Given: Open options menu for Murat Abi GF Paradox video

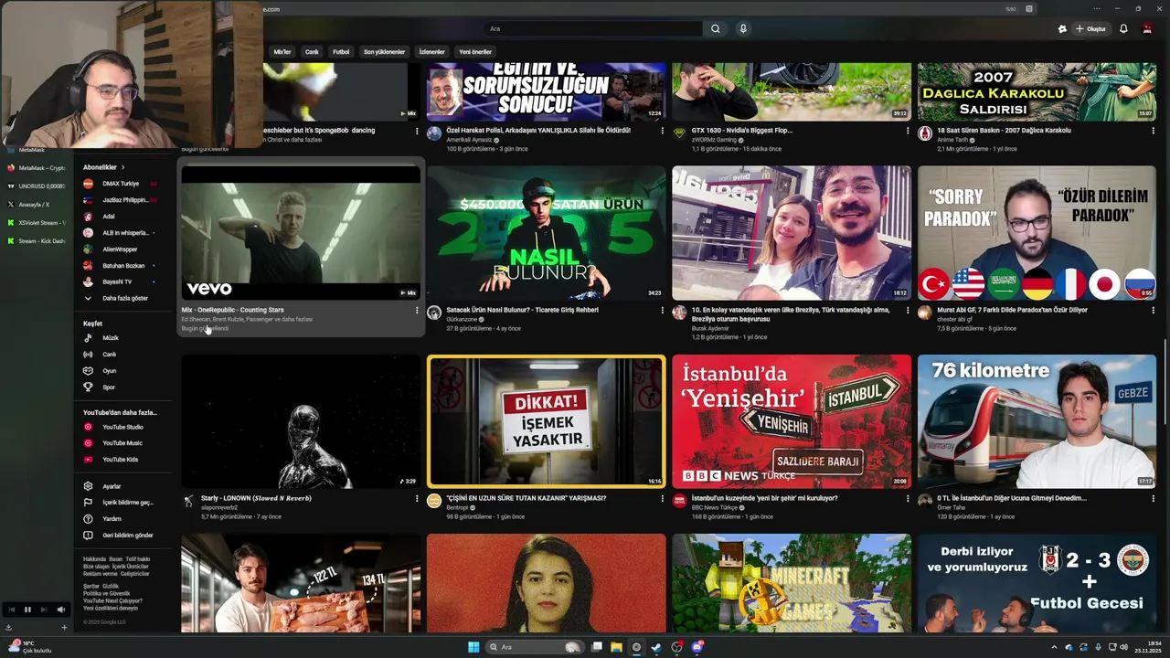Looking at the screenshot, I should pos(1153,311).
